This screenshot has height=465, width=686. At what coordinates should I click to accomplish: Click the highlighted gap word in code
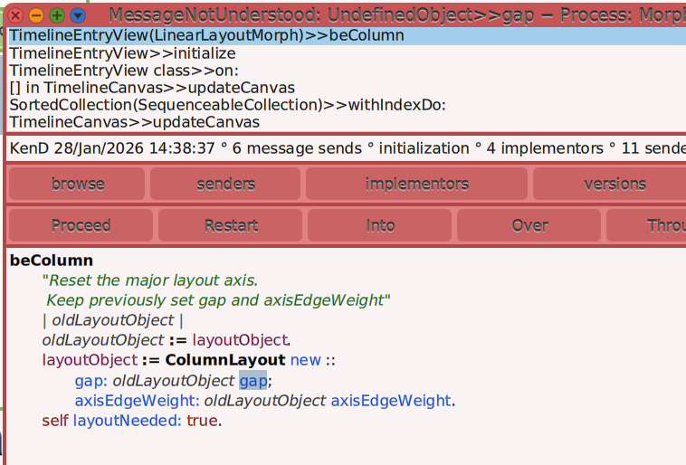(252, 380)
